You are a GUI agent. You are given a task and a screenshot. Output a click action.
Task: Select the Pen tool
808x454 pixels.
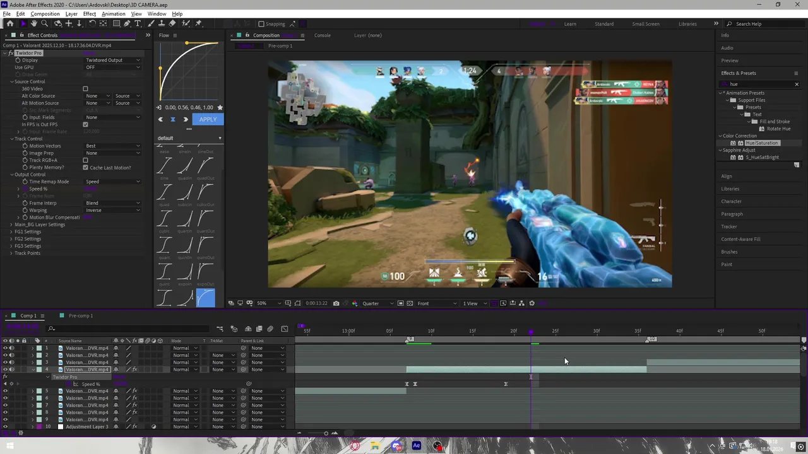(127, 24)
